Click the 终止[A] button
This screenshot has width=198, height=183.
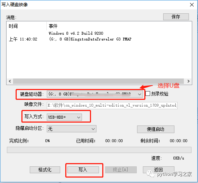click(121, 170)
